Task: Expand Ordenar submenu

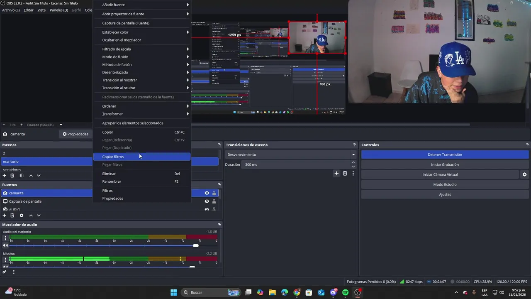Action: 141,106
